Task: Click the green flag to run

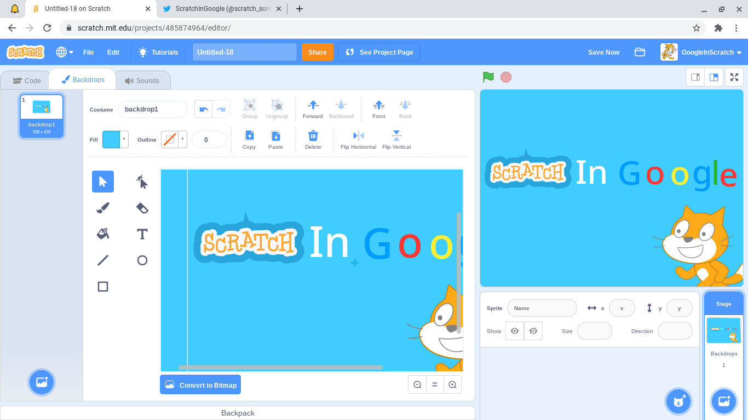Action: tap(488, 77)
